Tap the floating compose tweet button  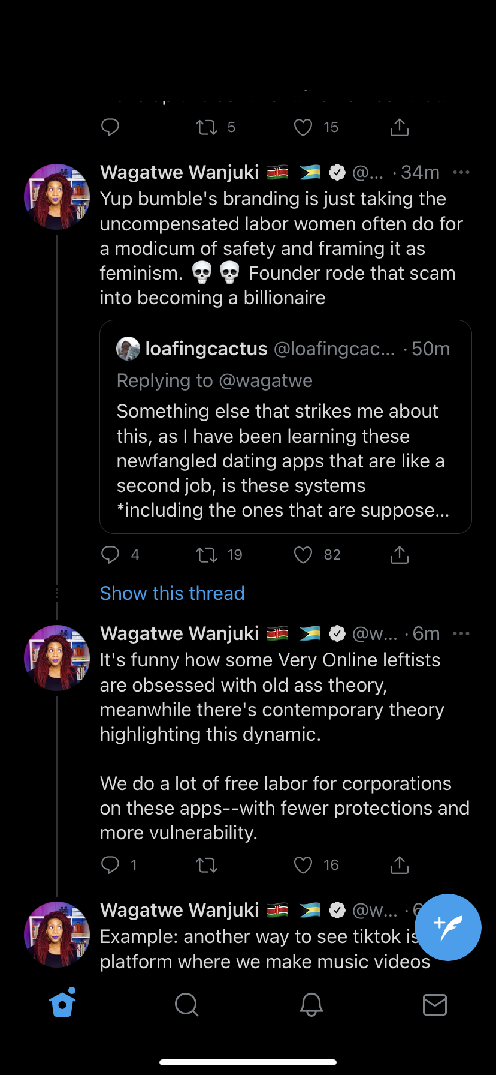pyautogui.click(x=447, y=927)
